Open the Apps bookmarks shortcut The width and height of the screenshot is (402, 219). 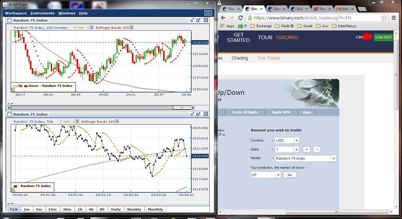[x=227, y=26]
